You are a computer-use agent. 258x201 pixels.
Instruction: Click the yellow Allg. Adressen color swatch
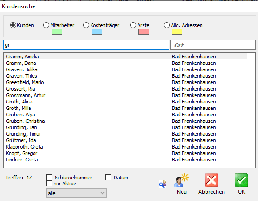pyautogui.click(x=177, y=32)
